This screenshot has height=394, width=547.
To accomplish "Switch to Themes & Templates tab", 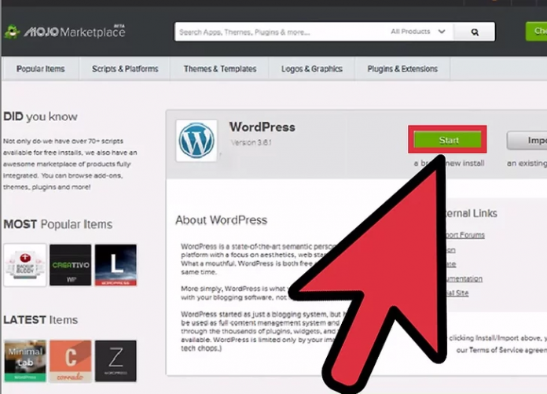I will click(220, 69).
